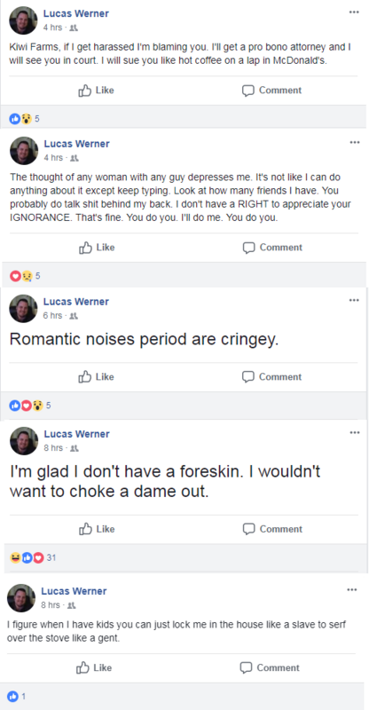
Task: View heart and sad reactions count
Action: [26, 276]
